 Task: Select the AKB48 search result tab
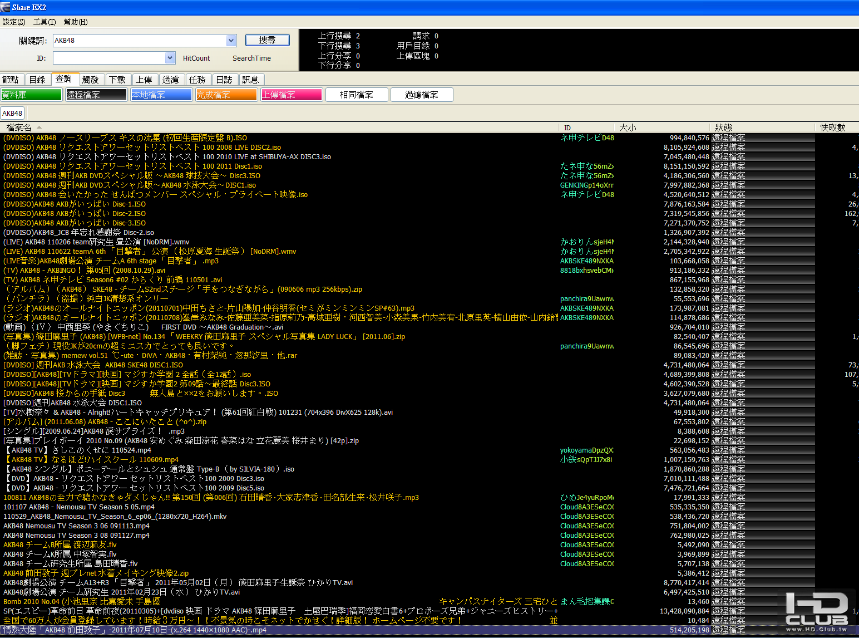[x=12, y=113]
